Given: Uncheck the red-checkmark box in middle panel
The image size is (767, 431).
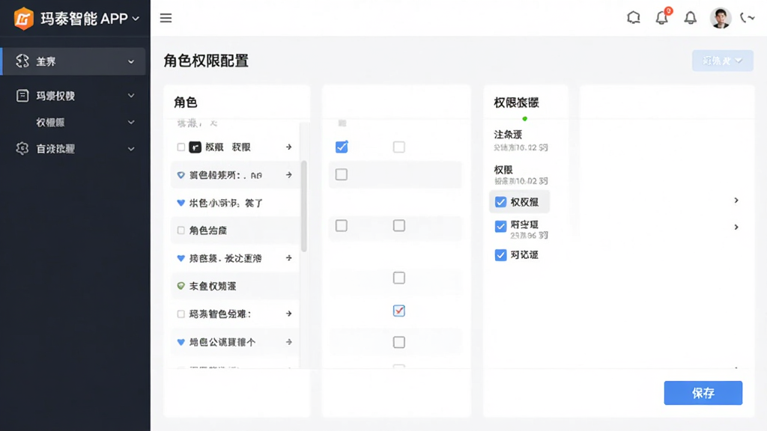Looking at the screenshot, I should pos(398,311).
